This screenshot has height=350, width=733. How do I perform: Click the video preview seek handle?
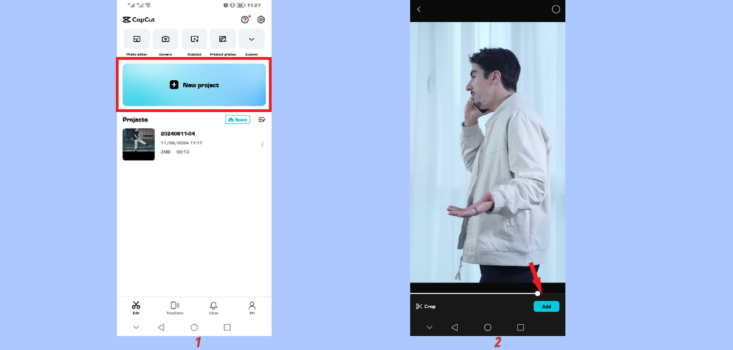pyautogui.click(x=538, y=293)
